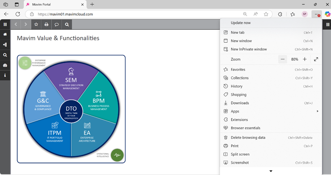This screenshot has width=331, height=175.
Task: Go back with browser back arrow
Action: point(6,14)
